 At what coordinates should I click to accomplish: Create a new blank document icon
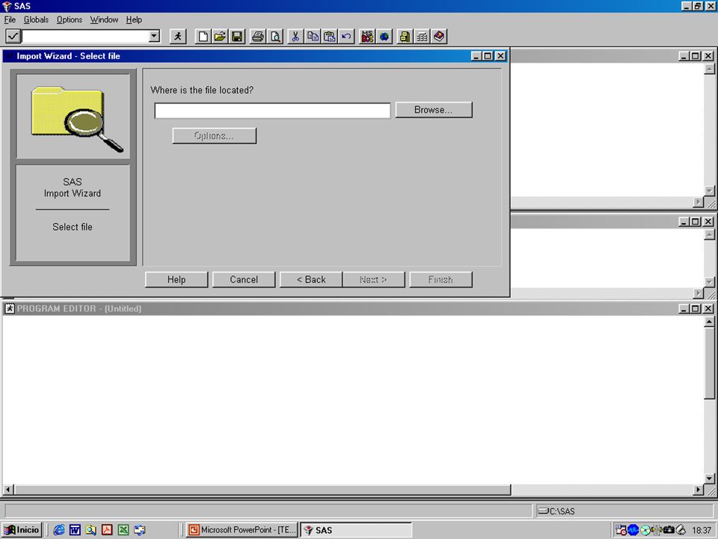coord(203,36)
